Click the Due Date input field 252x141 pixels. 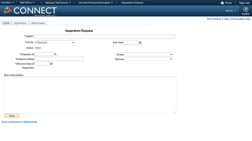tap(131, 43)
